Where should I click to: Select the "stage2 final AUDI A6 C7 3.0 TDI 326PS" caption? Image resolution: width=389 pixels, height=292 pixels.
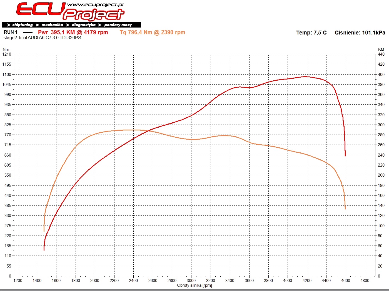(42, 38)
